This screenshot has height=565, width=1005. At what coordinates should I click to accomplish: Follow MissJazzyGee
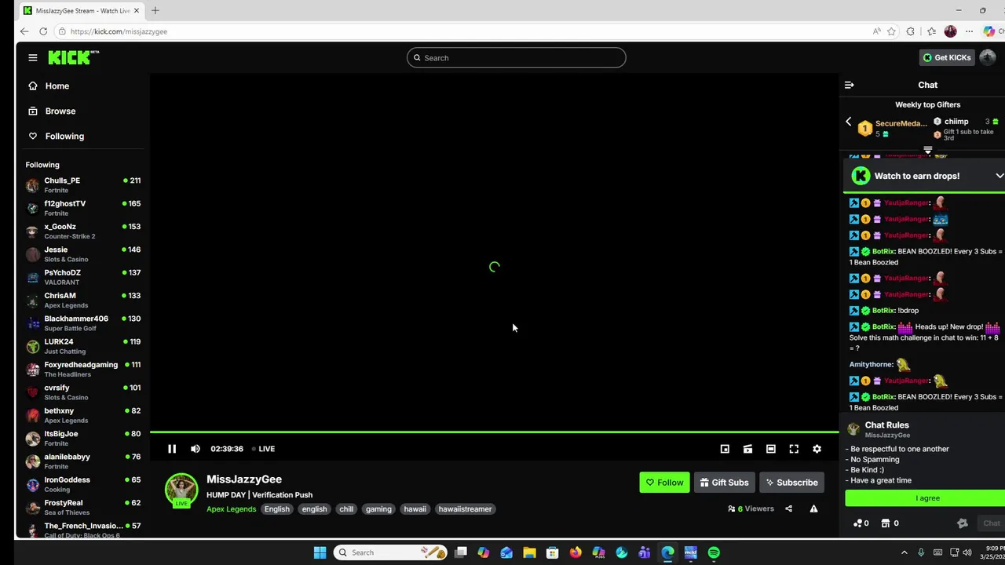pos(664,483)
